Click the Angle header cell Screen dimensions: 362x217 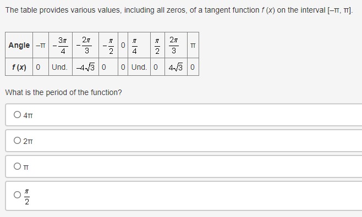[x=19, y=45]
